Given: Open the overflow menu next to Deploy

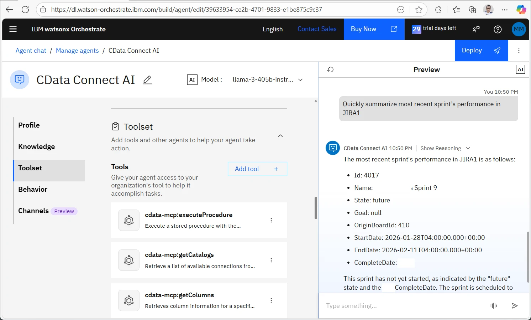Looking at the screenshot, I should pyautogui.click(x=519, y=51).
